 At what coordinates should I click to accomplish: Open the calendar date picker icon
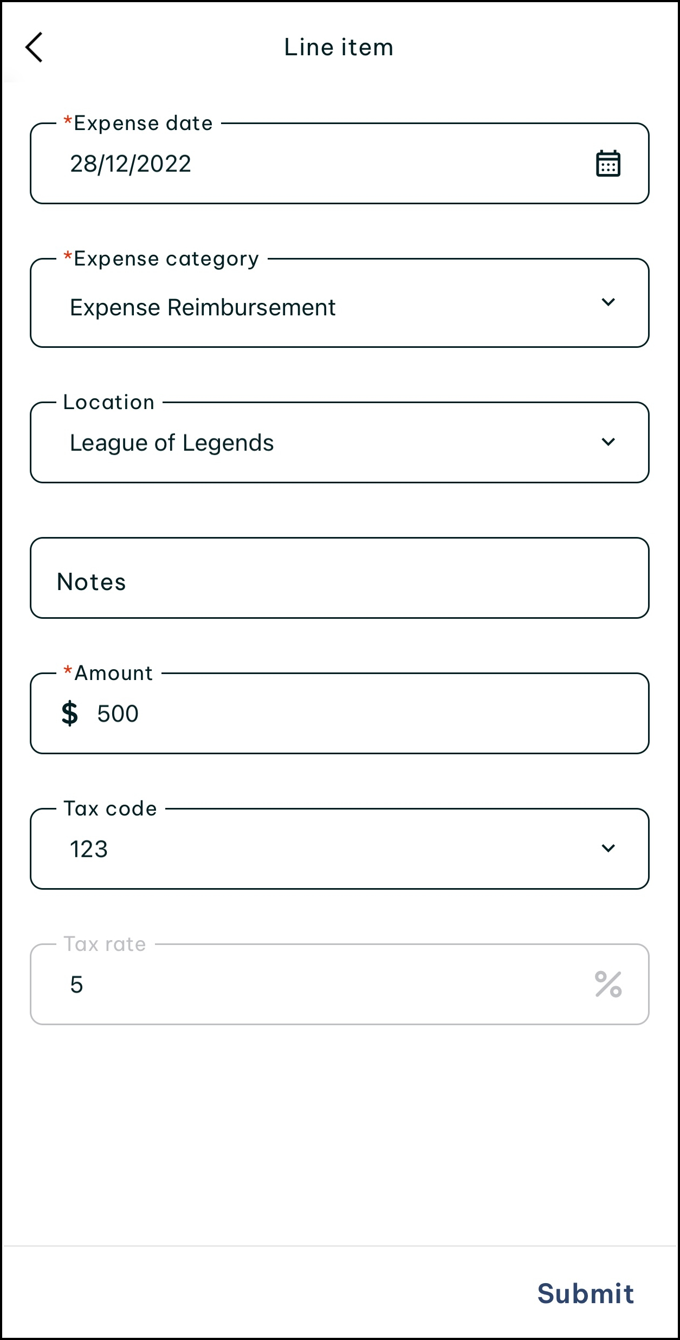(608, 164)
